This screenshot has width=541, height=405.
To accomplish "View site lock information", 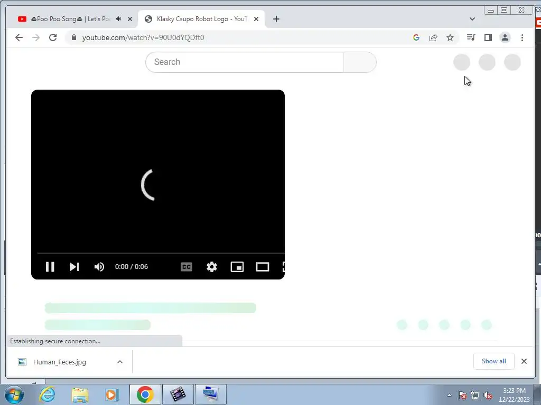I will [73, 37].
